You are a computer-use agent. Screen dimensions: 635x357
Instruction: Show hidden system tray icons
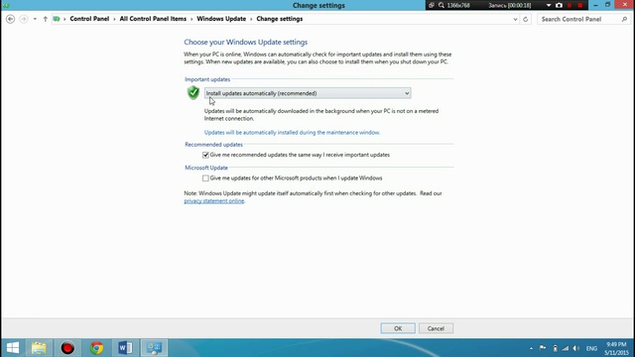coord(532,348)
